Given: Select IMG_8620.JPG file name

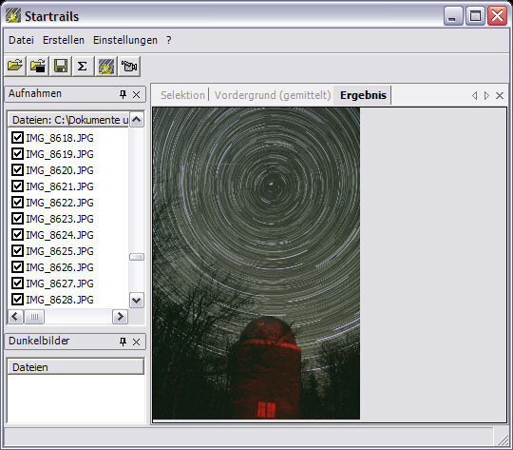Looking at the screenshot, I should pyautogui.click(x=60, y=170).
